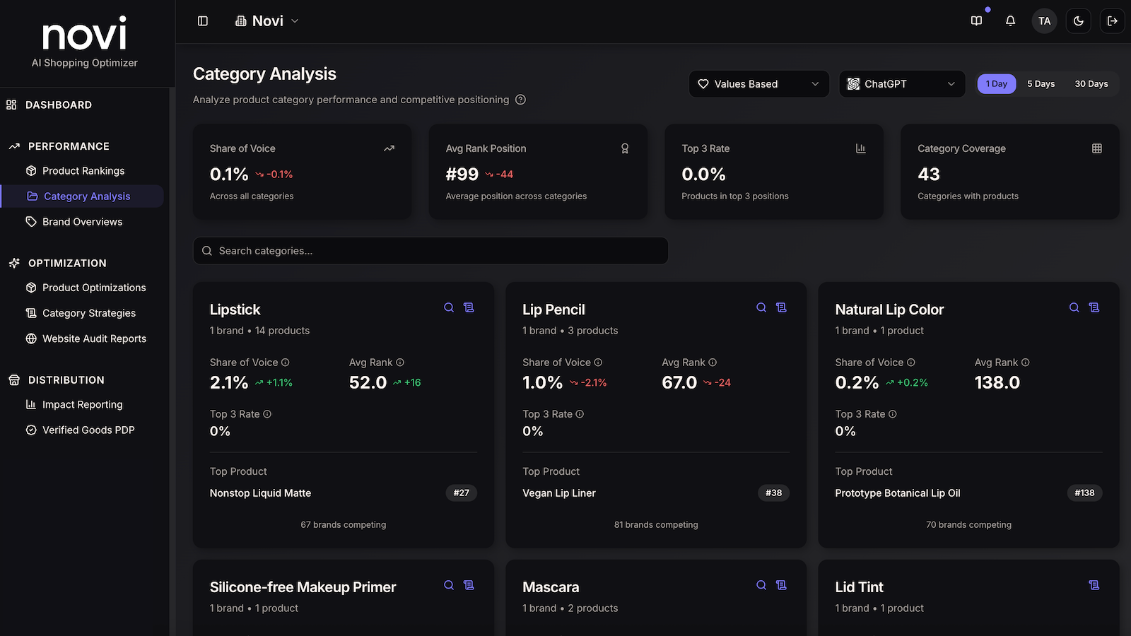Collapse the sidebar panel icon
The image size is (1131, 636).
[x=203, y=21]
